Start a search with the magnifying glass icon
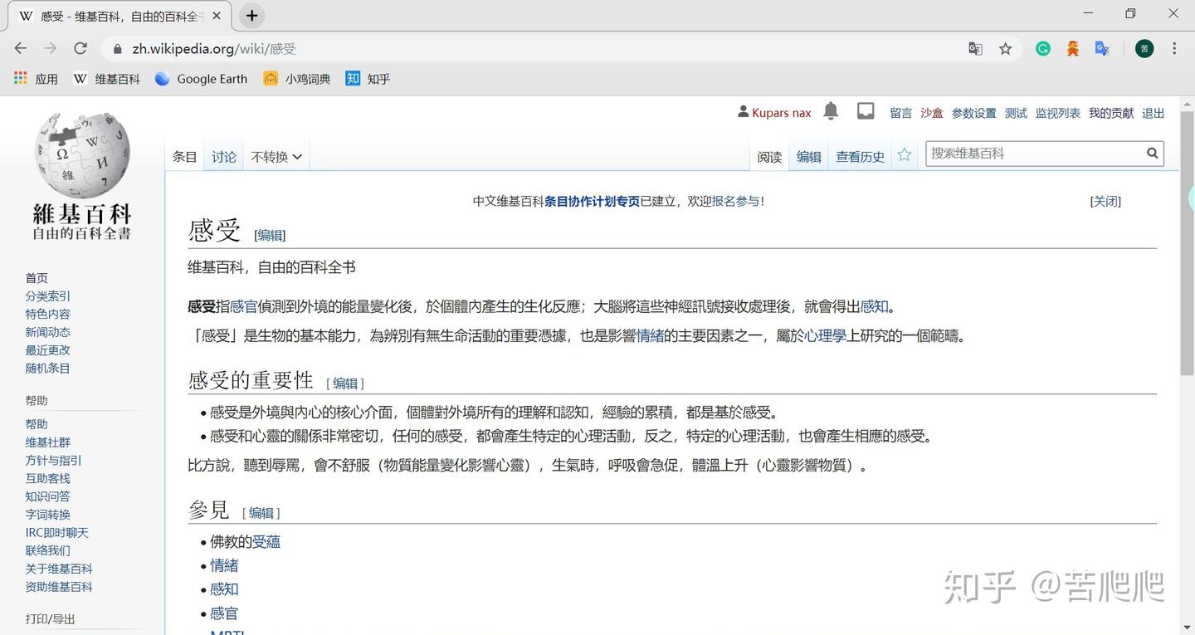1195x635 pixels. tap(1152, 153)
